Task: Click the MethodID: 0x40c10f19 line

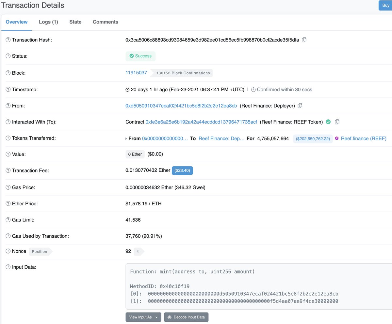Action: [x=160, y=286]
